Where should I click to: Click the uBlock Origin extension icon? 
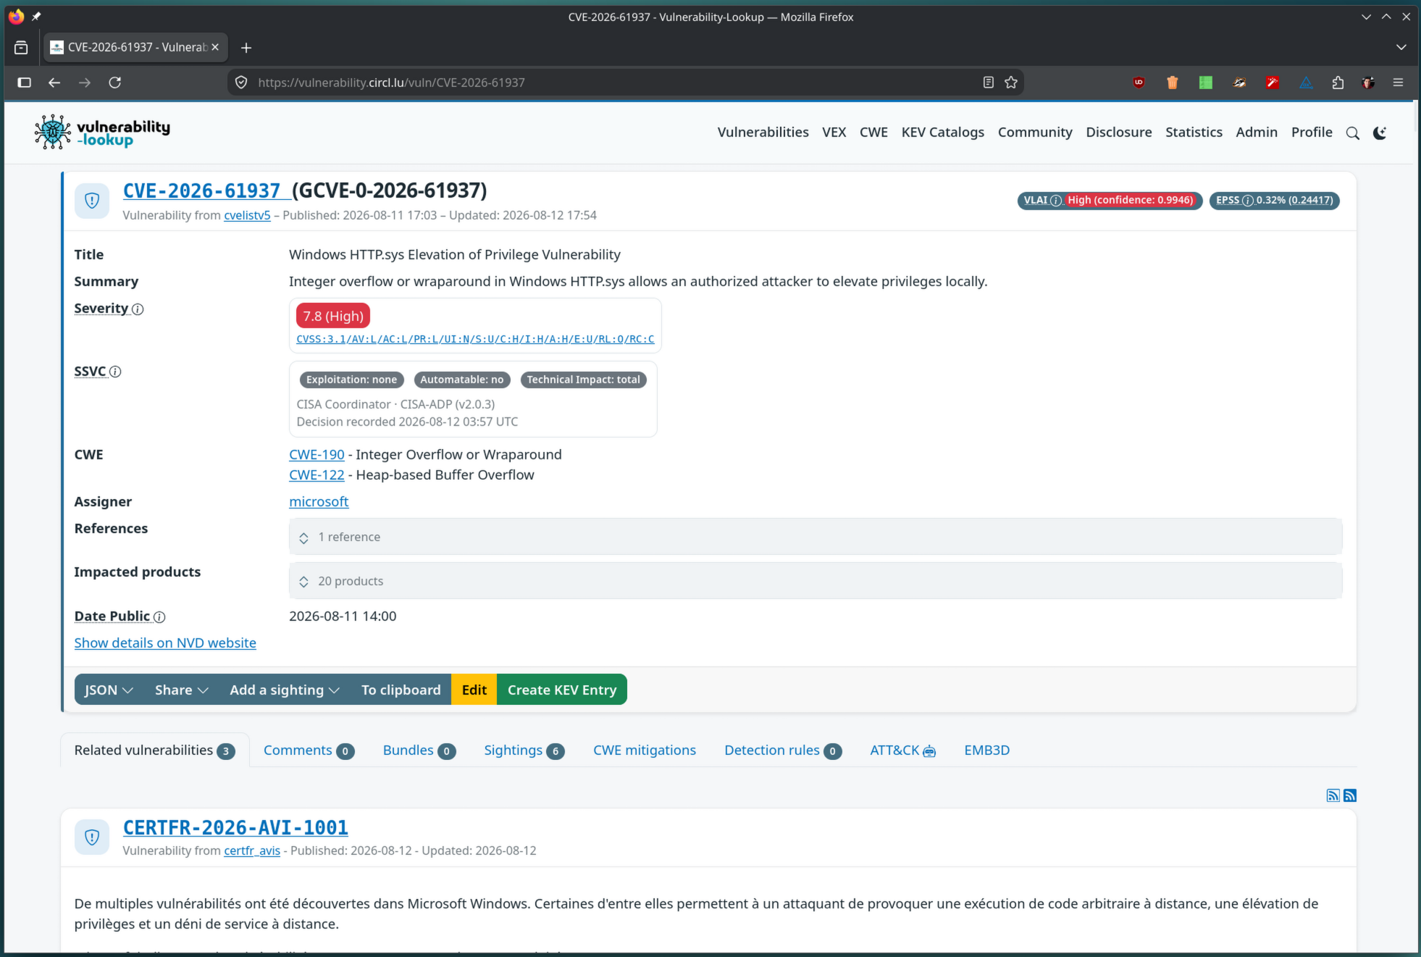click(x=1139, y=83)
